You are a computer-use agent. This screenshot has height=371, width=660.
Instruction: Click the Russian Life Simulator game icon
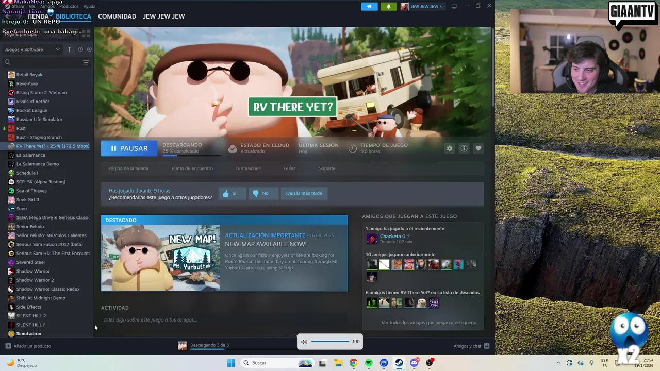coord(11,120)
